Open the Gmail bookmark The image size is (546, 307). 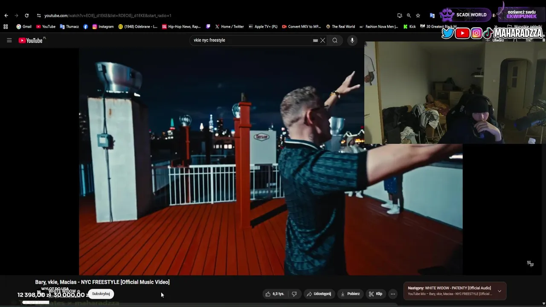pos(24,26)
